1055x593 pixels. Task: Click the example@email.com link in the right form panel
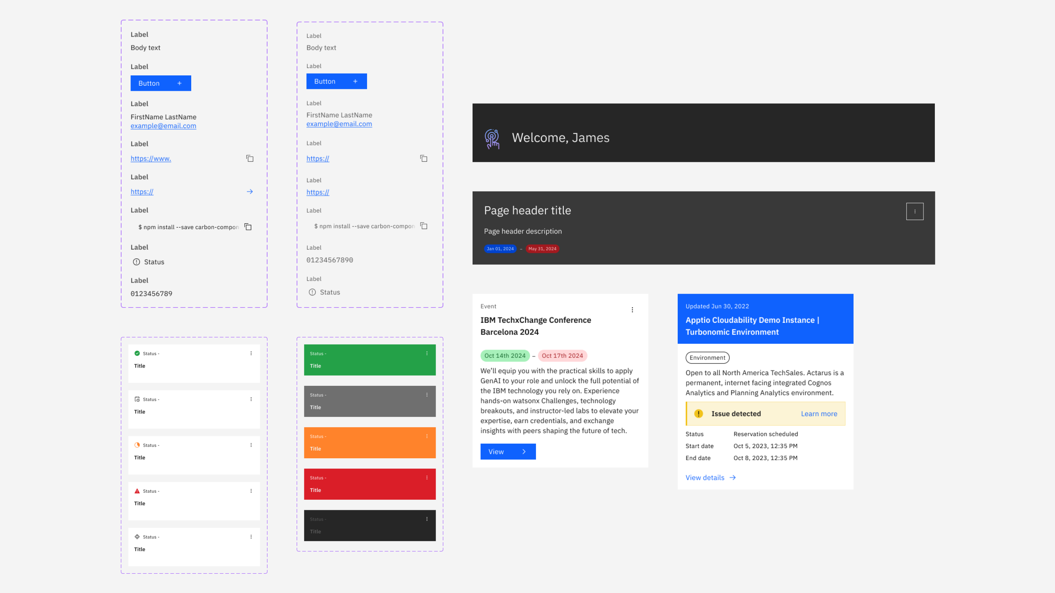339,124
